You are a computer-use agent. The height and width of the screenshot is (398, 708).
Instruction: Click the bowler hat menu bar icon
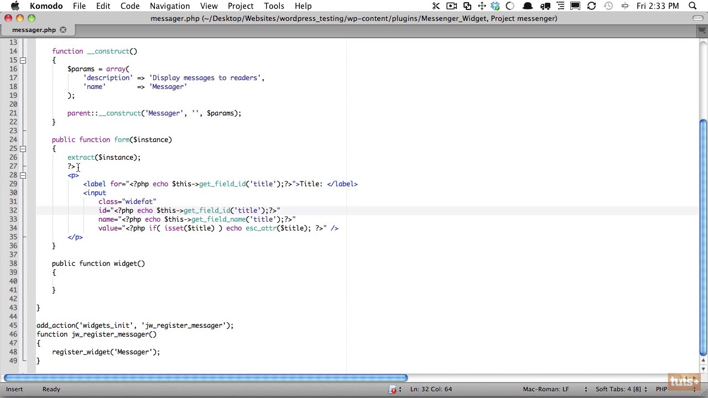tap(527, 6)
